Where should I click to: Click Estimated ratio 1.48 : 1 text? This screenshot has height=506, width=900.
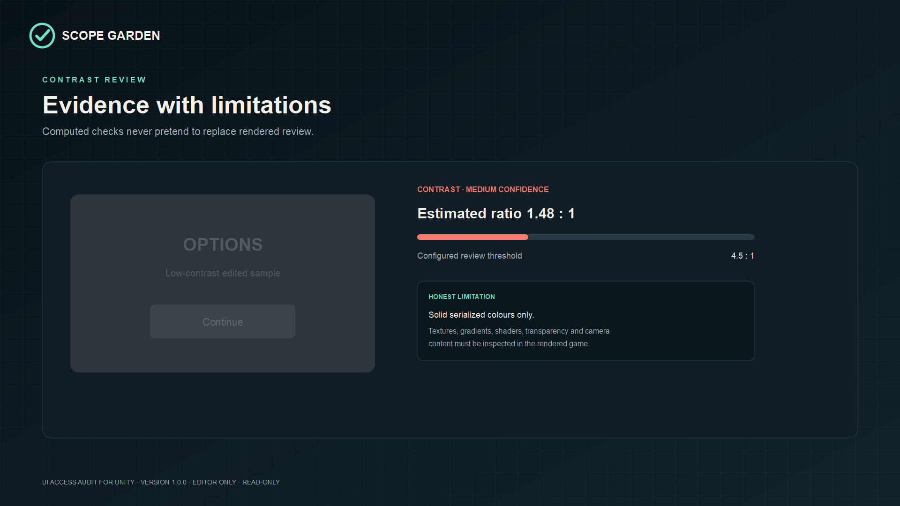tap(496, 214)
